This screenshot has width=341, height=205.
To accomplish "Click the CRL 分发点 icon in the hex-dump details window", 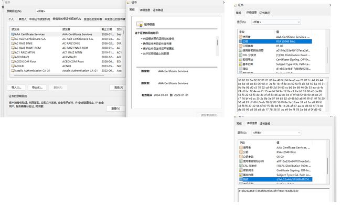I will tap(240, 55).
